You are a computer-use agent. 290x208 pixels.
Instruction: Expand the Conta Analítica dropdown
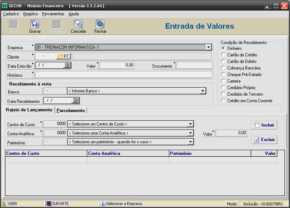(x=190, y=133)
